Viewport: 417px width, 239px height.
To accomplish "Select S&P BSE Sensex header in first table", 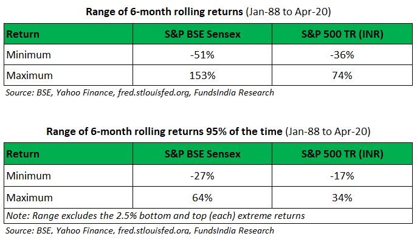I will coord(202,34).
